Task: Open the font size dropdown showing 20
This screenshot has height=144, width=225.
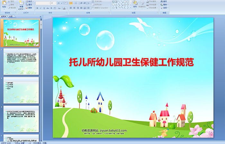Action: pos(53,3)
